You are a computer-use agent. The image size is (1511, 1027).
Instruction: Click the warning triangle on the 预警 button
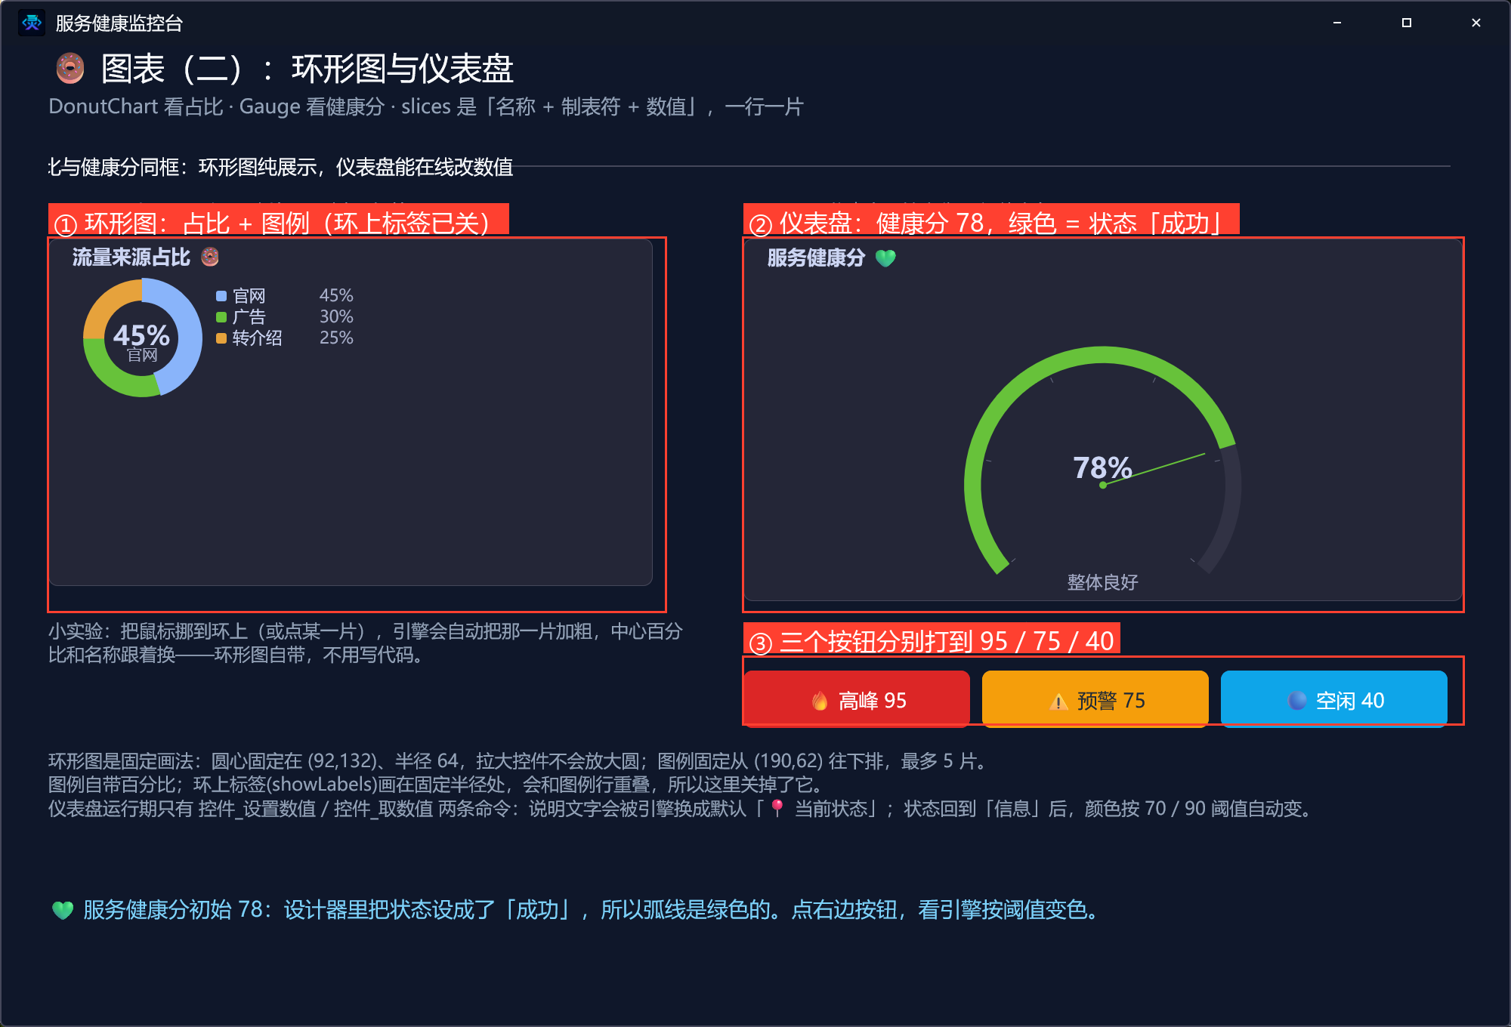click(1058, 702)
